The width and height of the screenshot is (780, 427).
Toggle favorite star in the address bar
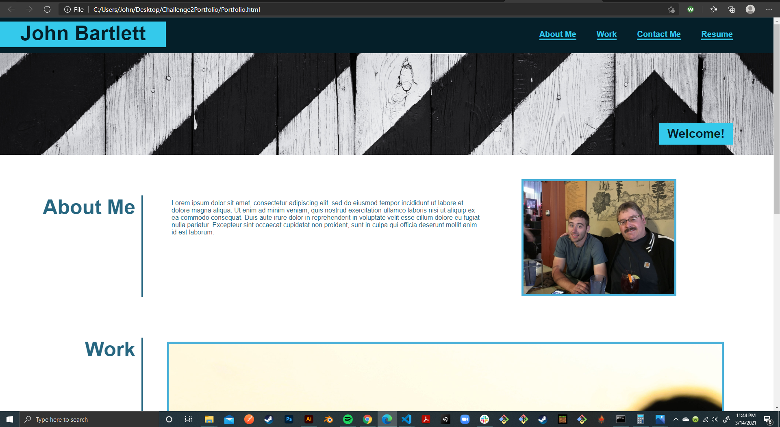671,9
